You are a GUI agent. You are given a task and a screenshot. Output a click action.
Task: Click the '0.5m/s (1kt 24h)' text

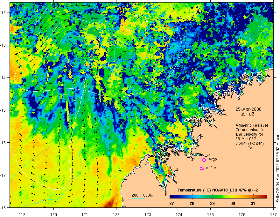point(249,143)
